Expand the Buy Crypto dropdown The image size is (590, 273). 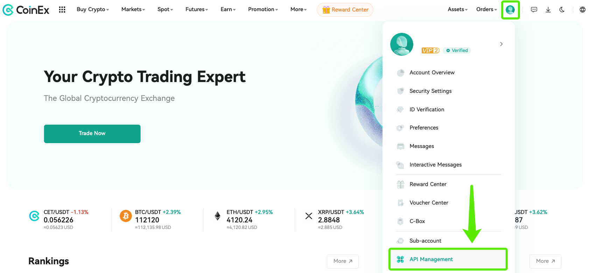pos(93,9)
